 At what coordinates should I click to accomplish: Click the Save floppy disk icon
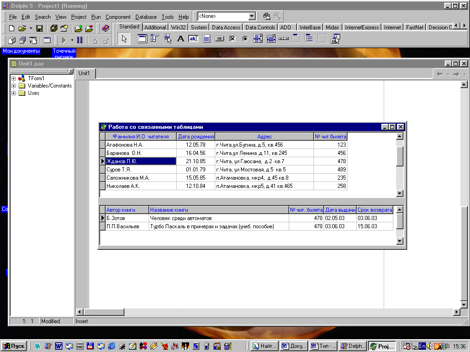[39, 28]
